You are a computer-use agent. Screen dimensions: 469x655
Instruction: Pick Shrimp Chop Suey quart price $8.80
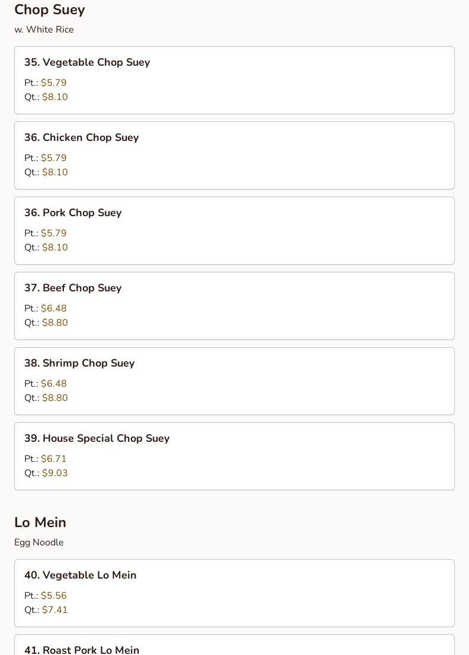[54, 398]
